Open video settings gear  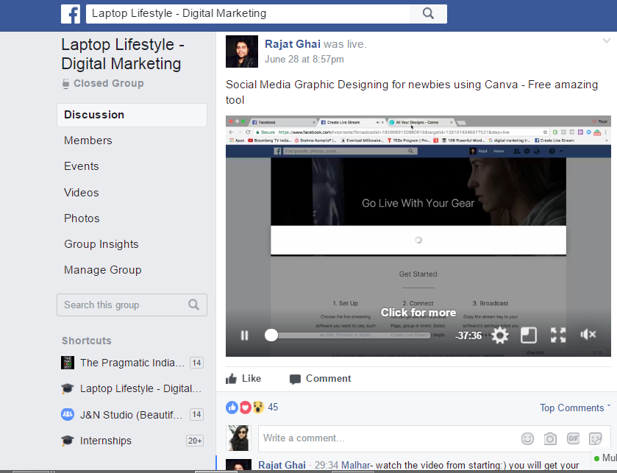500,335
